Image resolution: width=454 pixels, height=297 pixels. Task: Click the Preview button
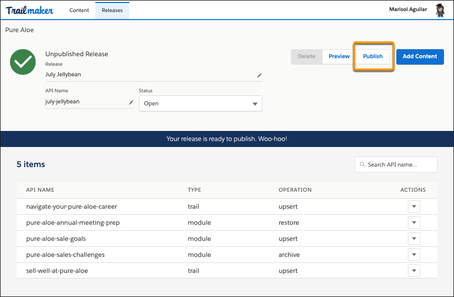(339, 56)
